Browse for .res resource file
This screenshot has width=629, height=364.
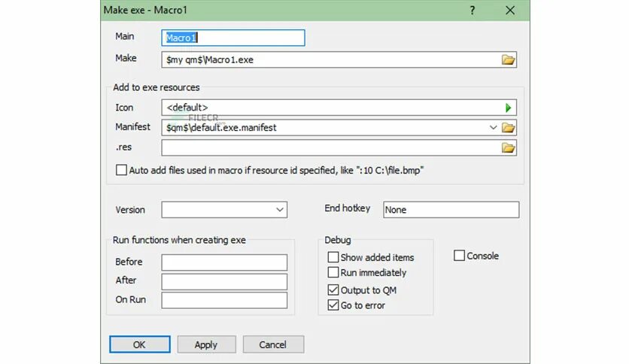(508, 148)
